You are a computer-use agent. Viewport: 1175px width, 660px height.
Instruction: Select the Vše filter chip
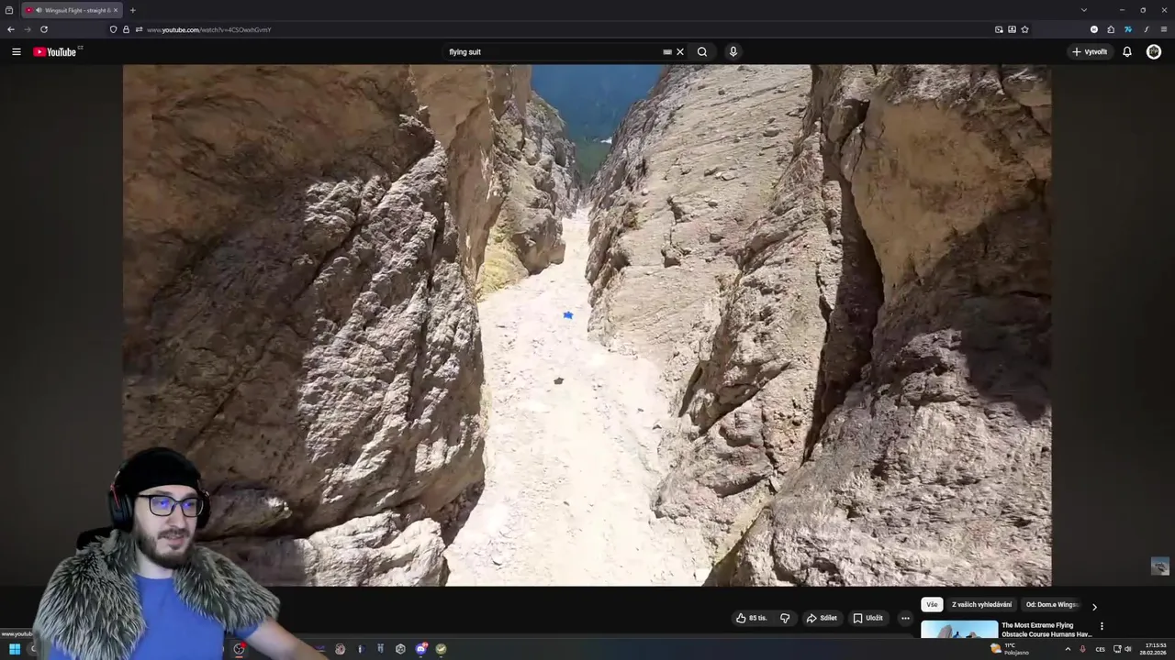point(932,605)
